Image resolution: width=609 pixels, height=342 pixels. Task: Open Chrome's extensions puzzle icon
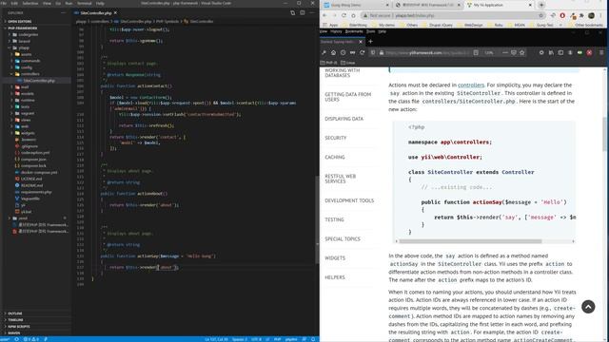click(581, 15)
